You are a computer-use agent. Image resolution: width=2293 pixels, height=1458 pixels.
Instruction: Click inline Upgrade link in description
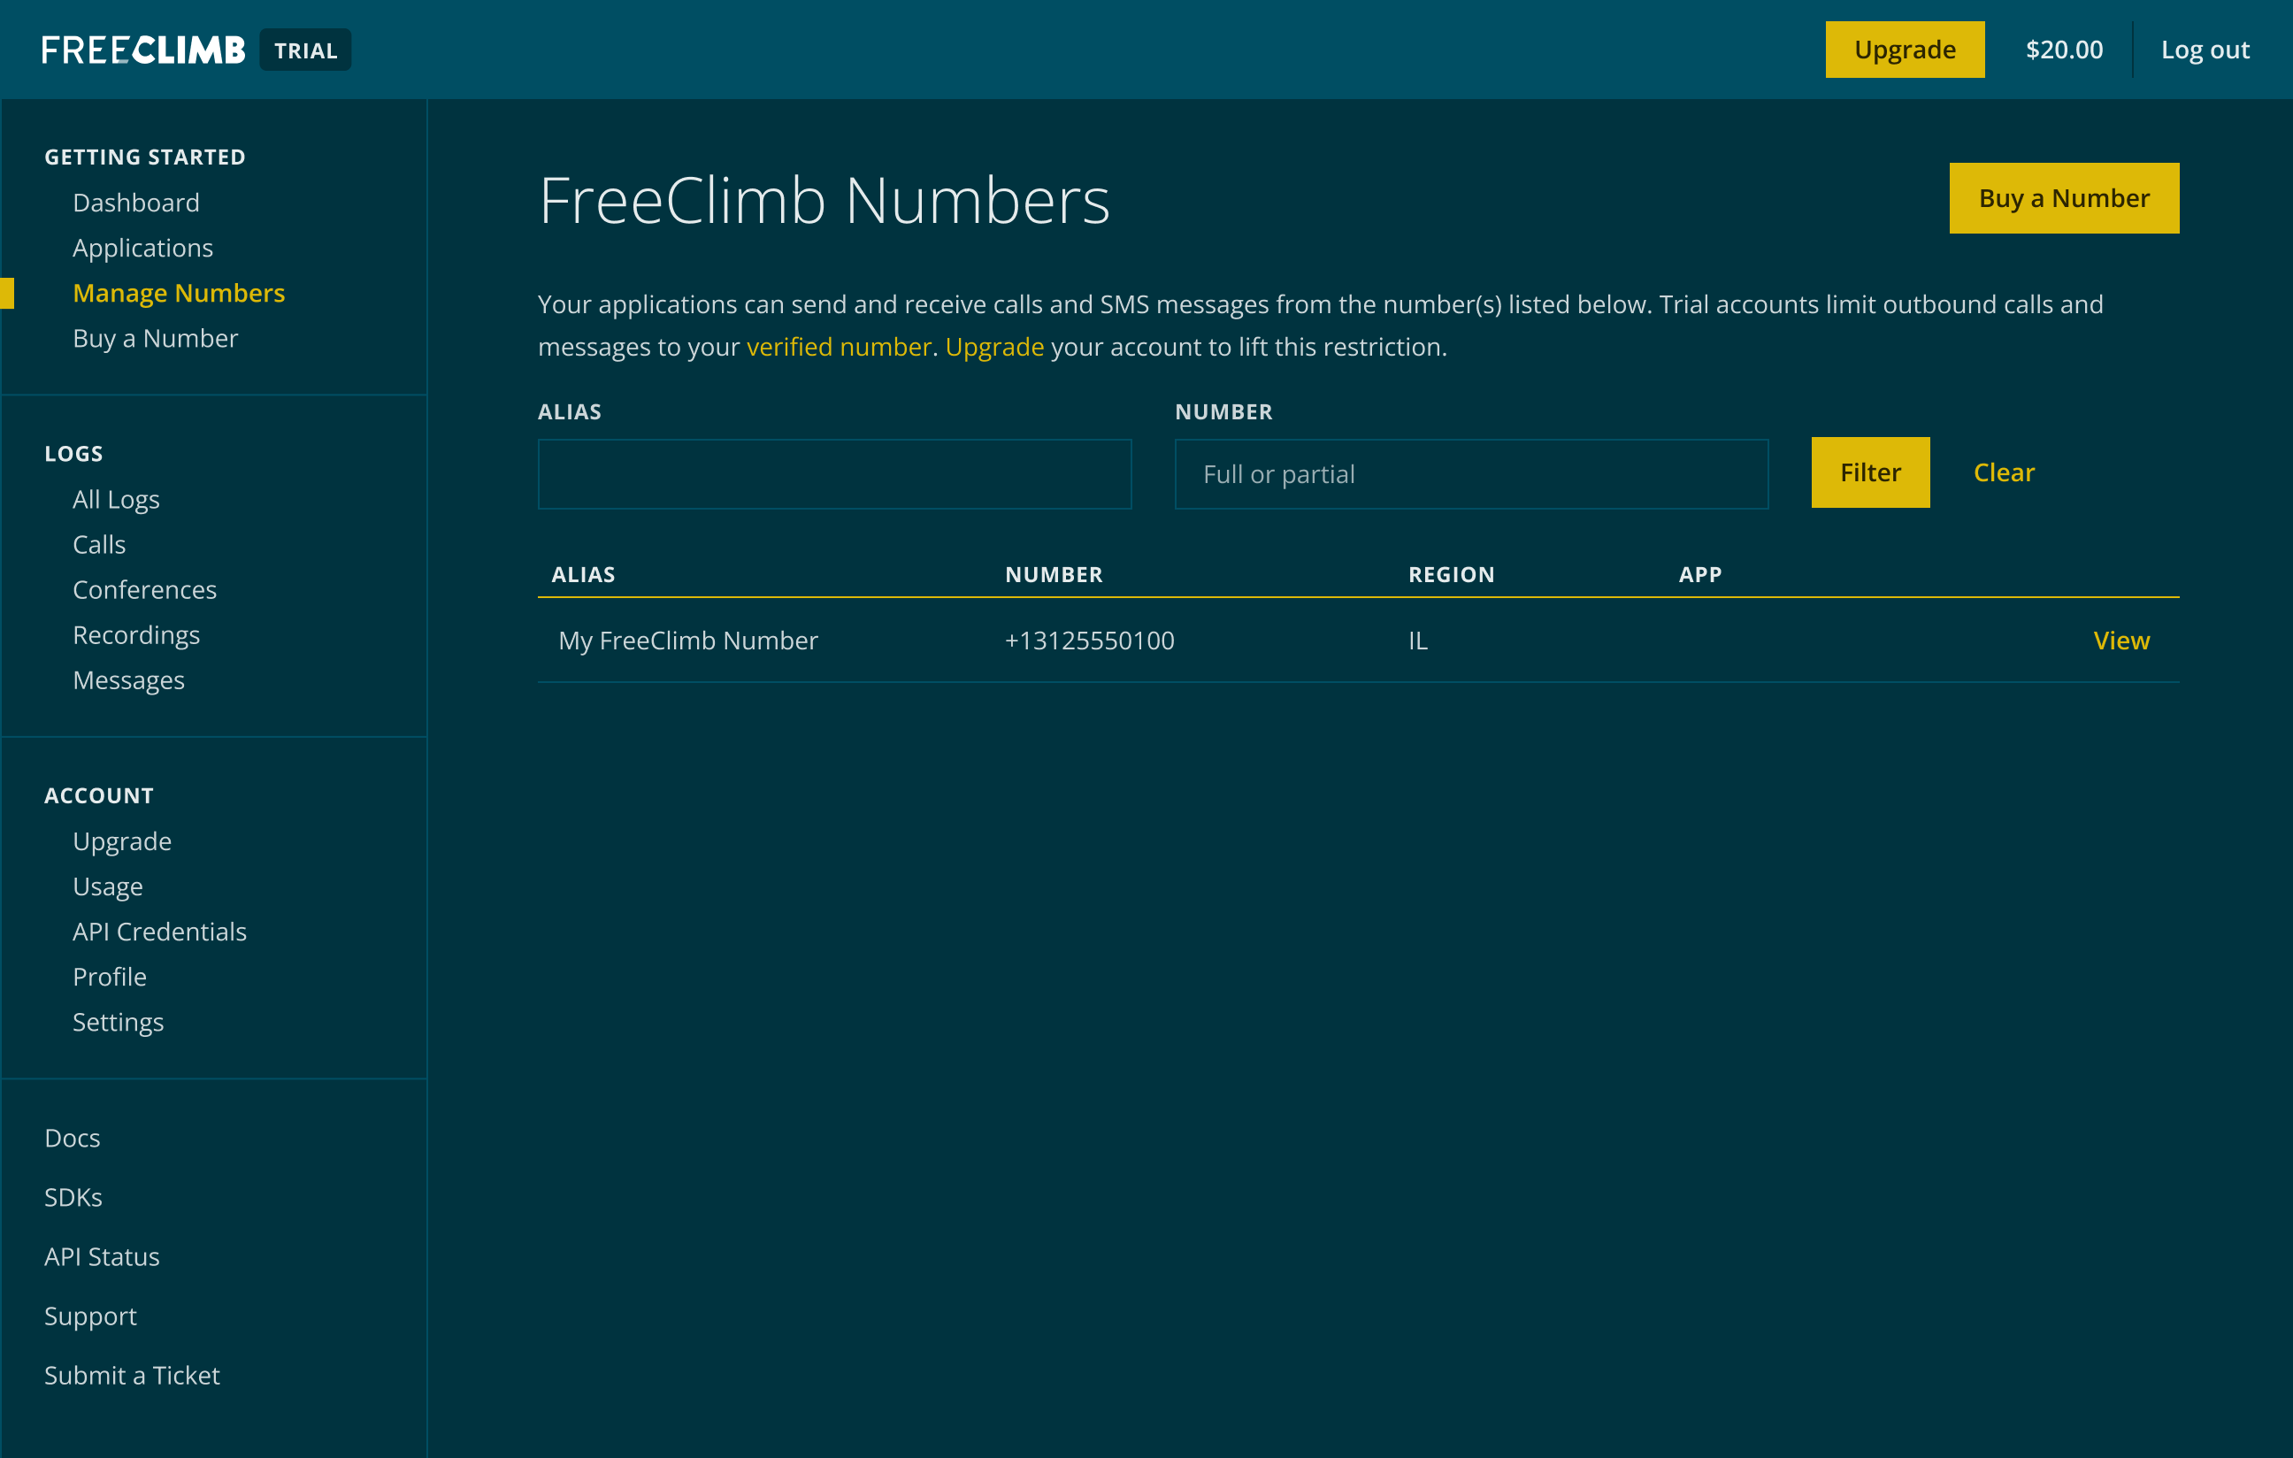point(993,347)
